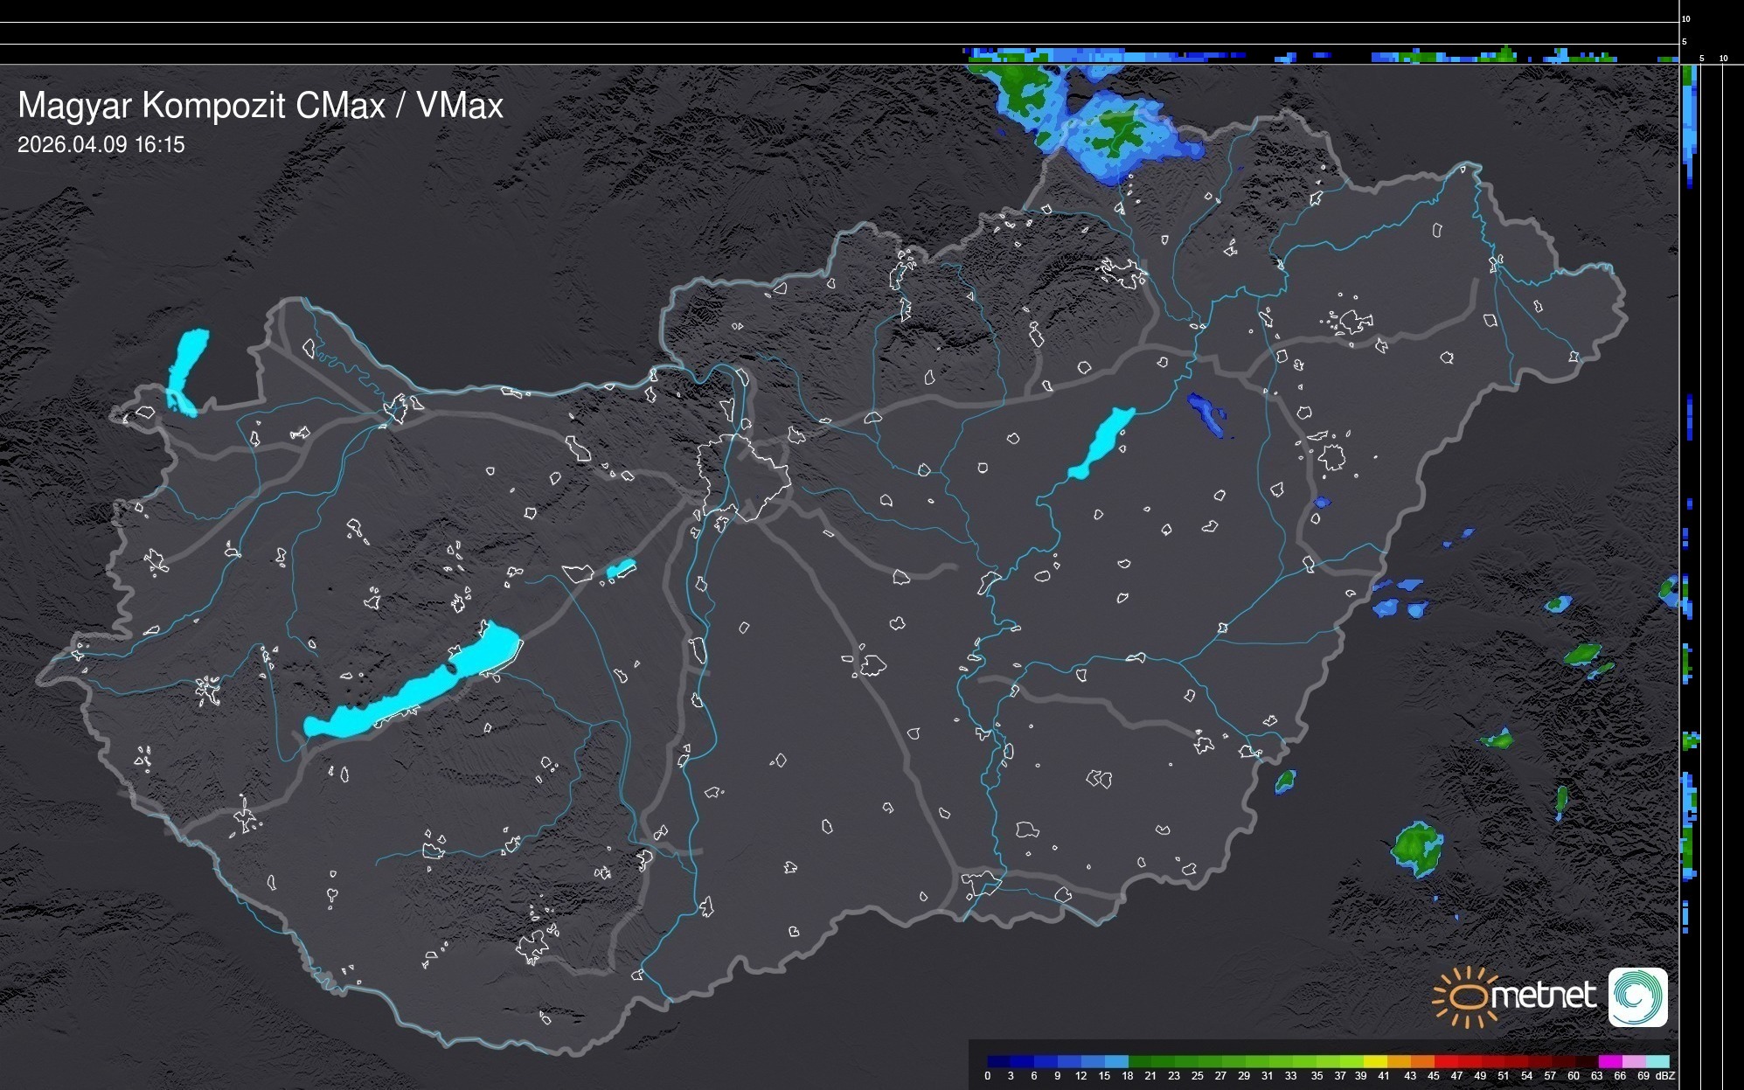Click the white swirl logo badge
Screen dimensions: 1744x1090
click(1637, 996)
